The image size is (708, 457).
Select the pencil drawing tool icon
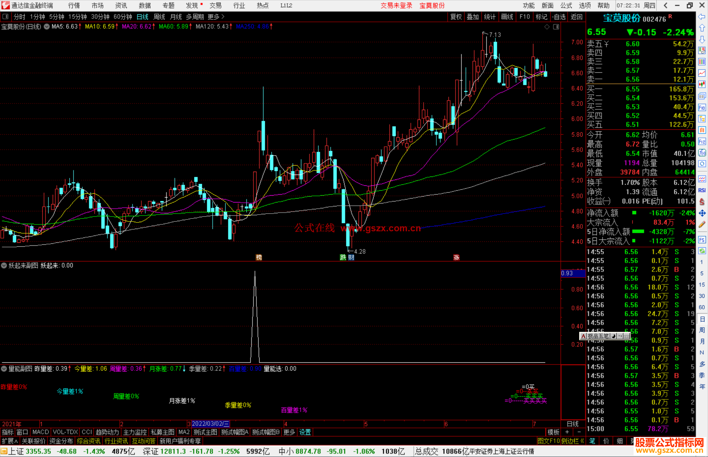702,224
